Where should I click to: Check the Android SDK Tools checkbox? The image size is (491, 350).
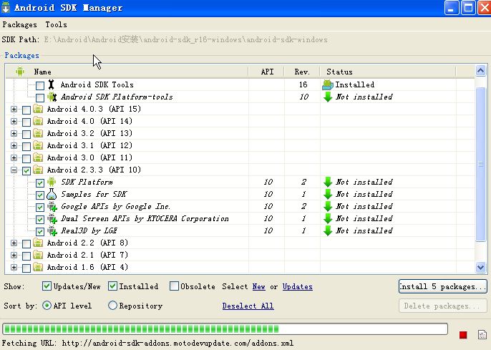tap(40, 85)
